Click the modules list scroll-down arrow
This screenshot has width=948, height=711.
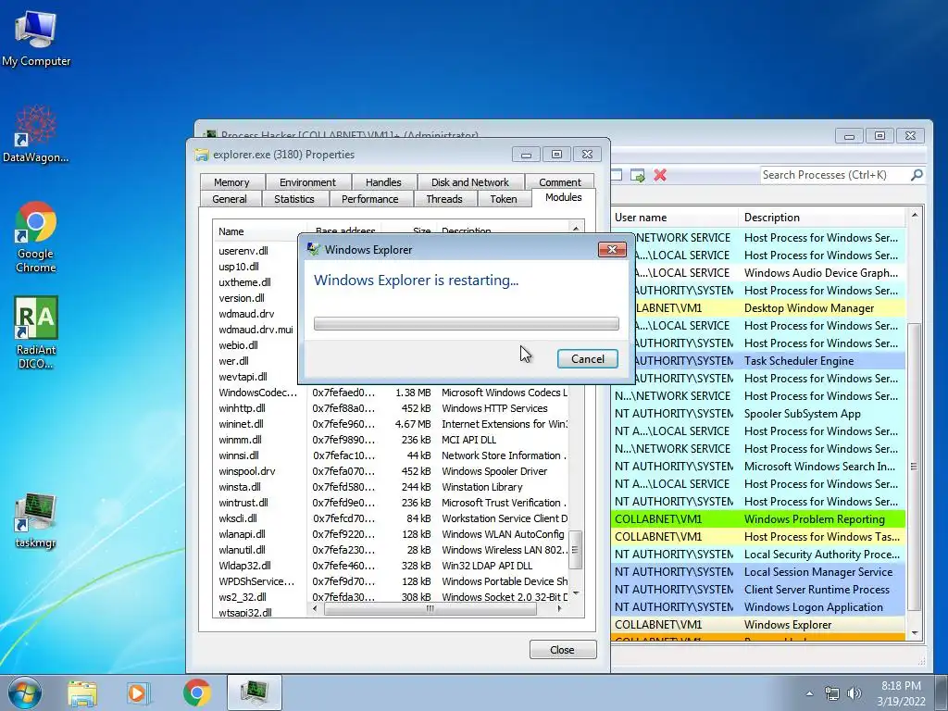[576, 593]
